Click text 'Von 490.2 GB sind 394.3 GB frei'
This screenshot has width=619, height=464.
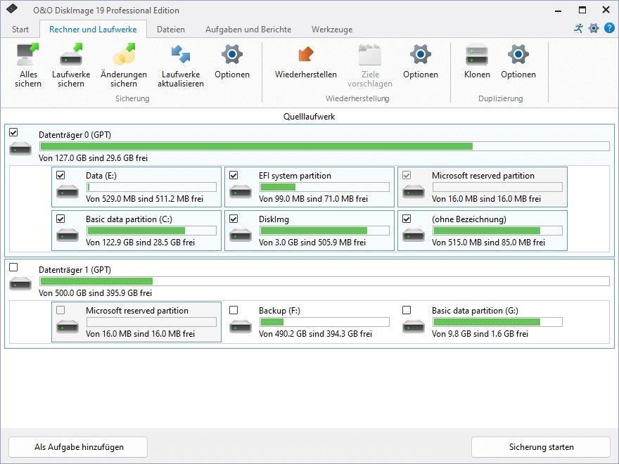click(x=315, y=334)
